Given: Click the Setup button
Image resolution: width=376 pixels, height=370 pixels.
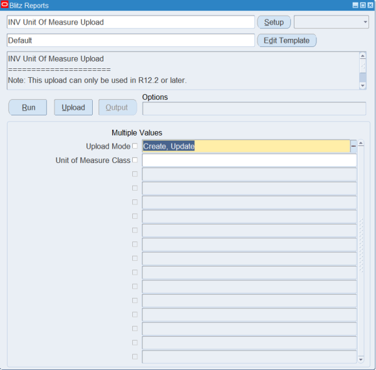Looking at the screenshot, I should (274, 22).
